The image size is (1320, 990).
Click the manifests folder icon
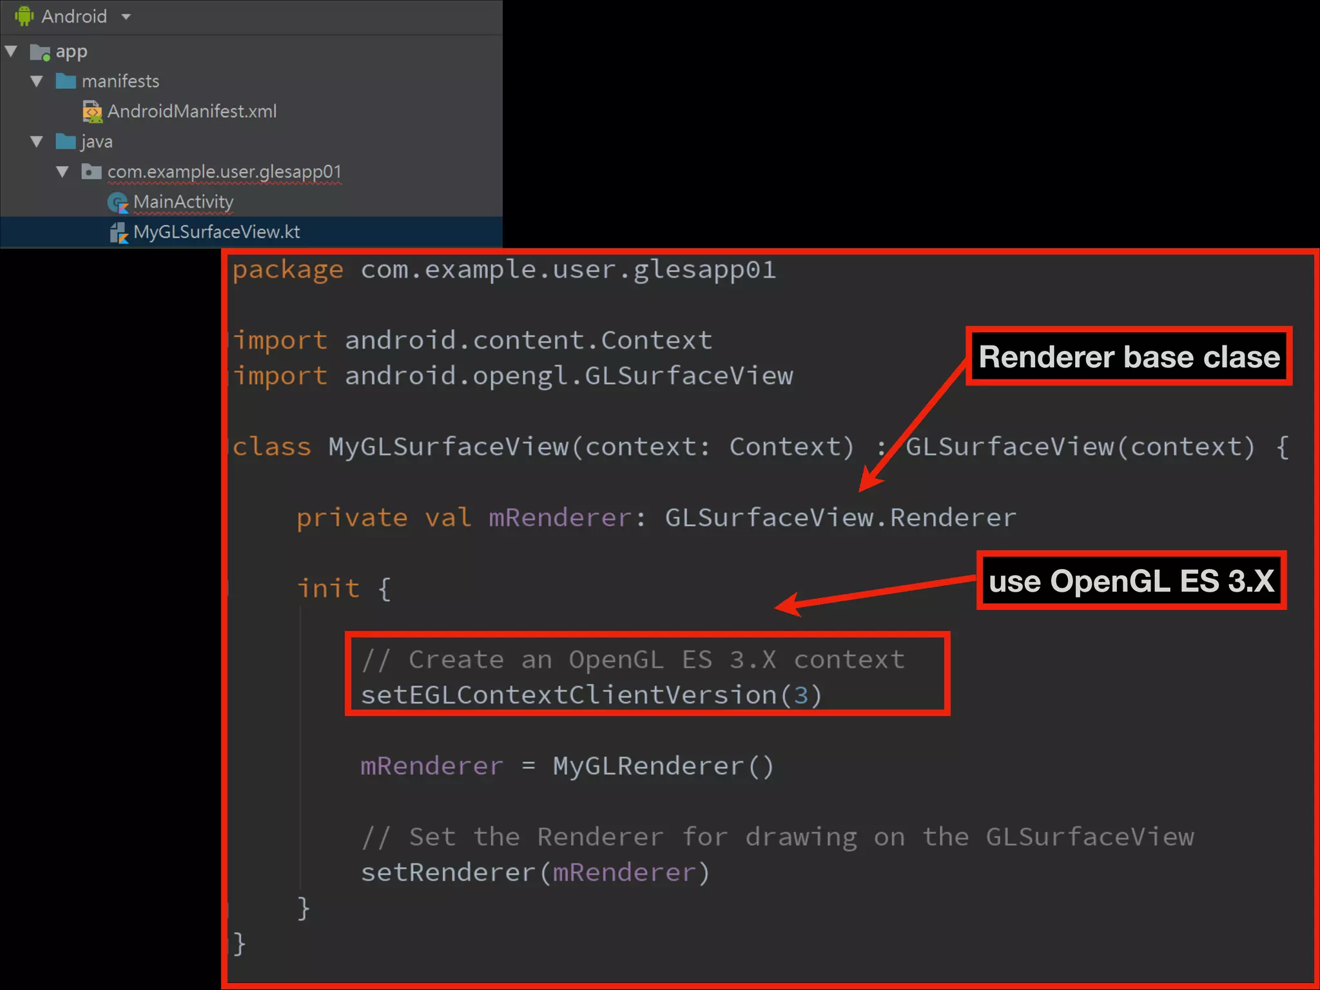point(66,81)
